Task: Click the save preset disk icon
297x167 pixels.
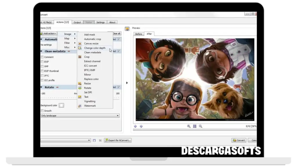Action: pos(94,140)
